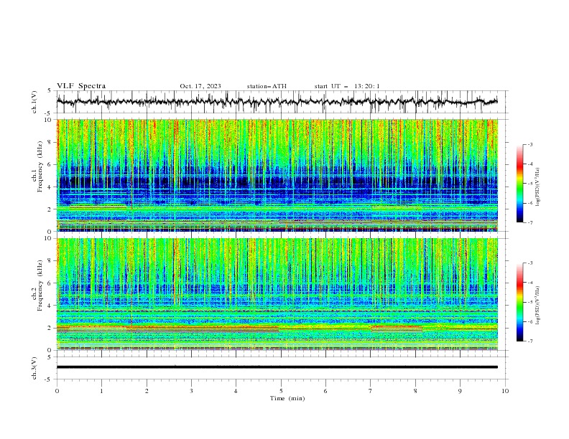Click the time axis tick label '5'

tap(281, 391)
